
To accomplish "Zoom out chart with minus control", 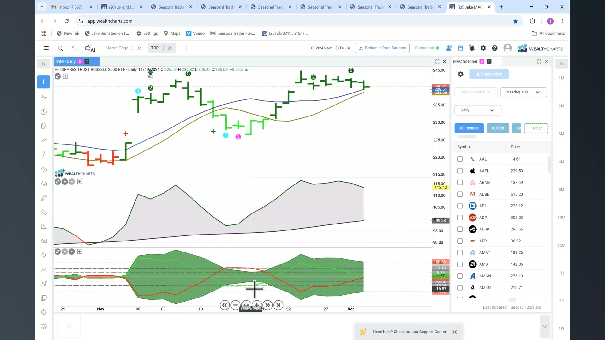I will point(235,305).
